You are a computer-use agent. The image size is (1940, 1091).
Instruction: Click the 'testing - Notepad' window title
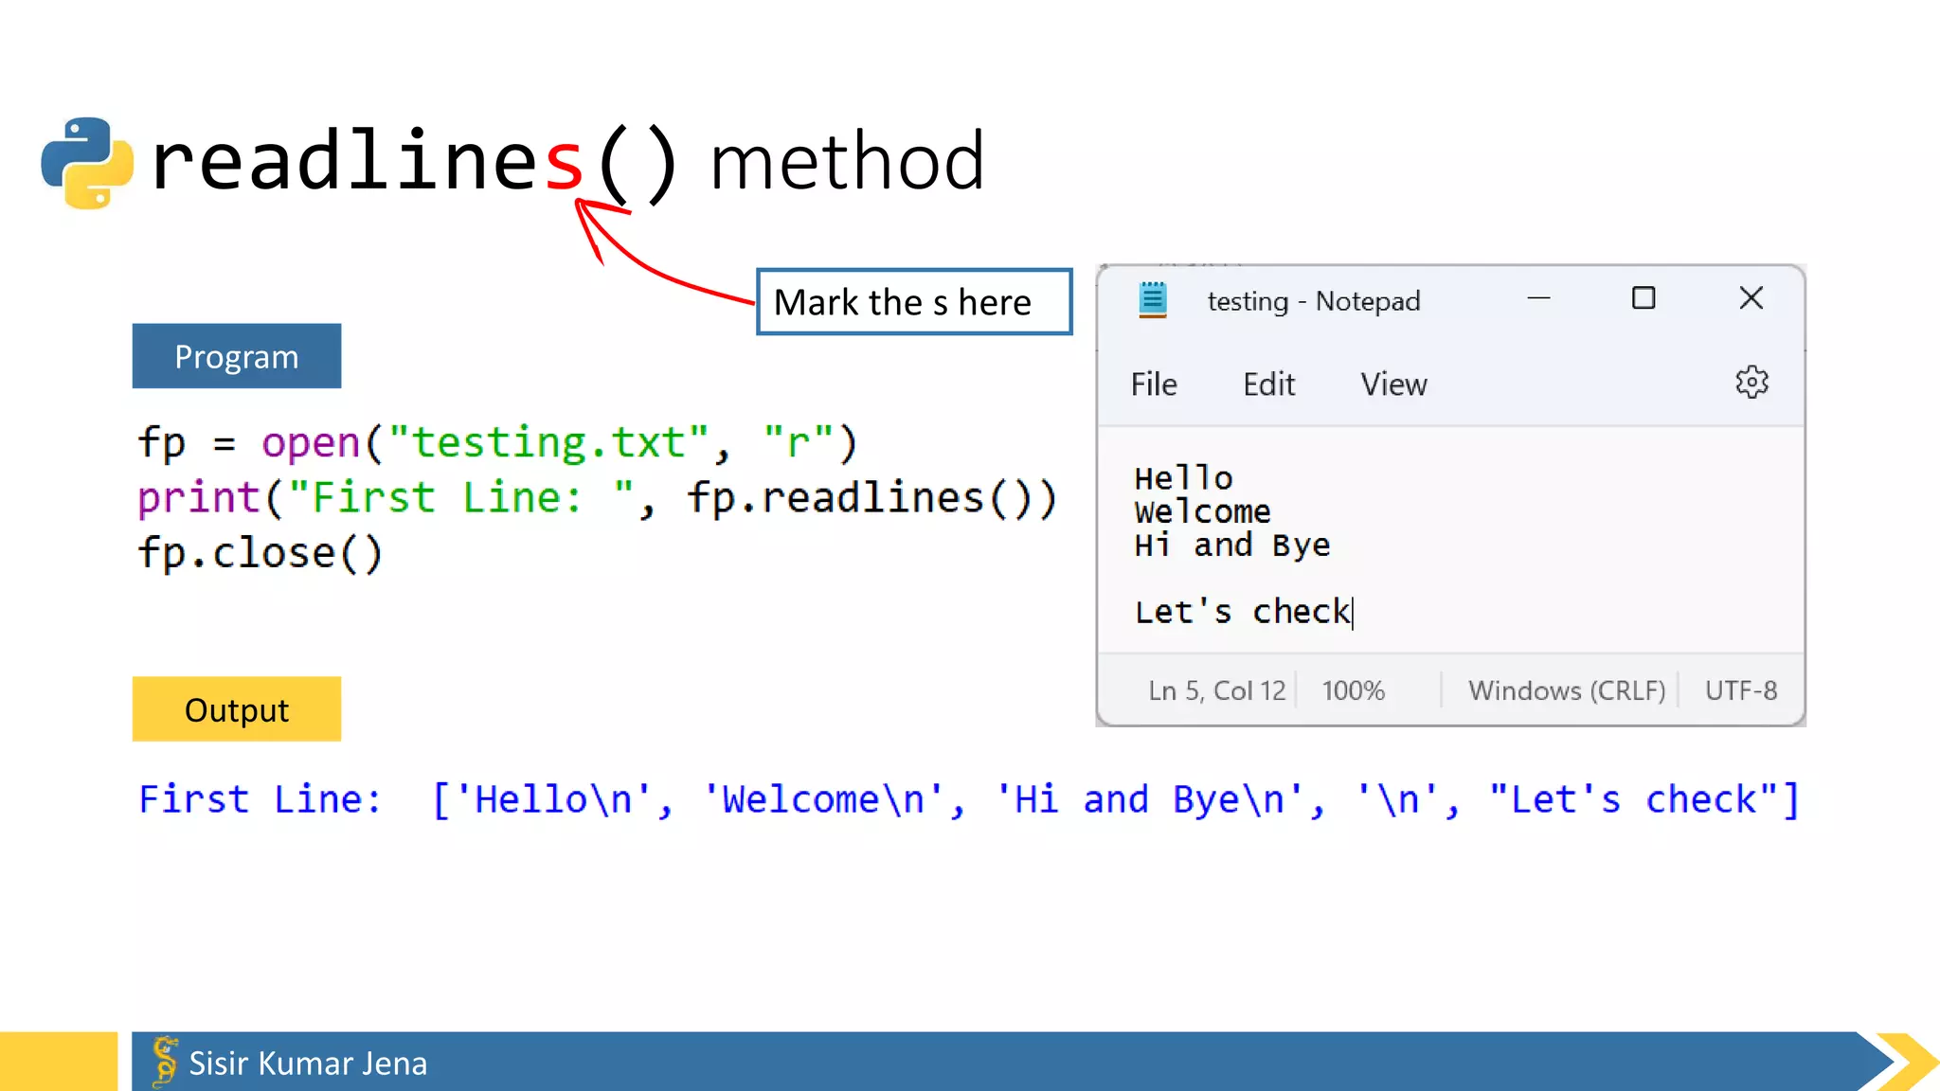(1314, 301)
